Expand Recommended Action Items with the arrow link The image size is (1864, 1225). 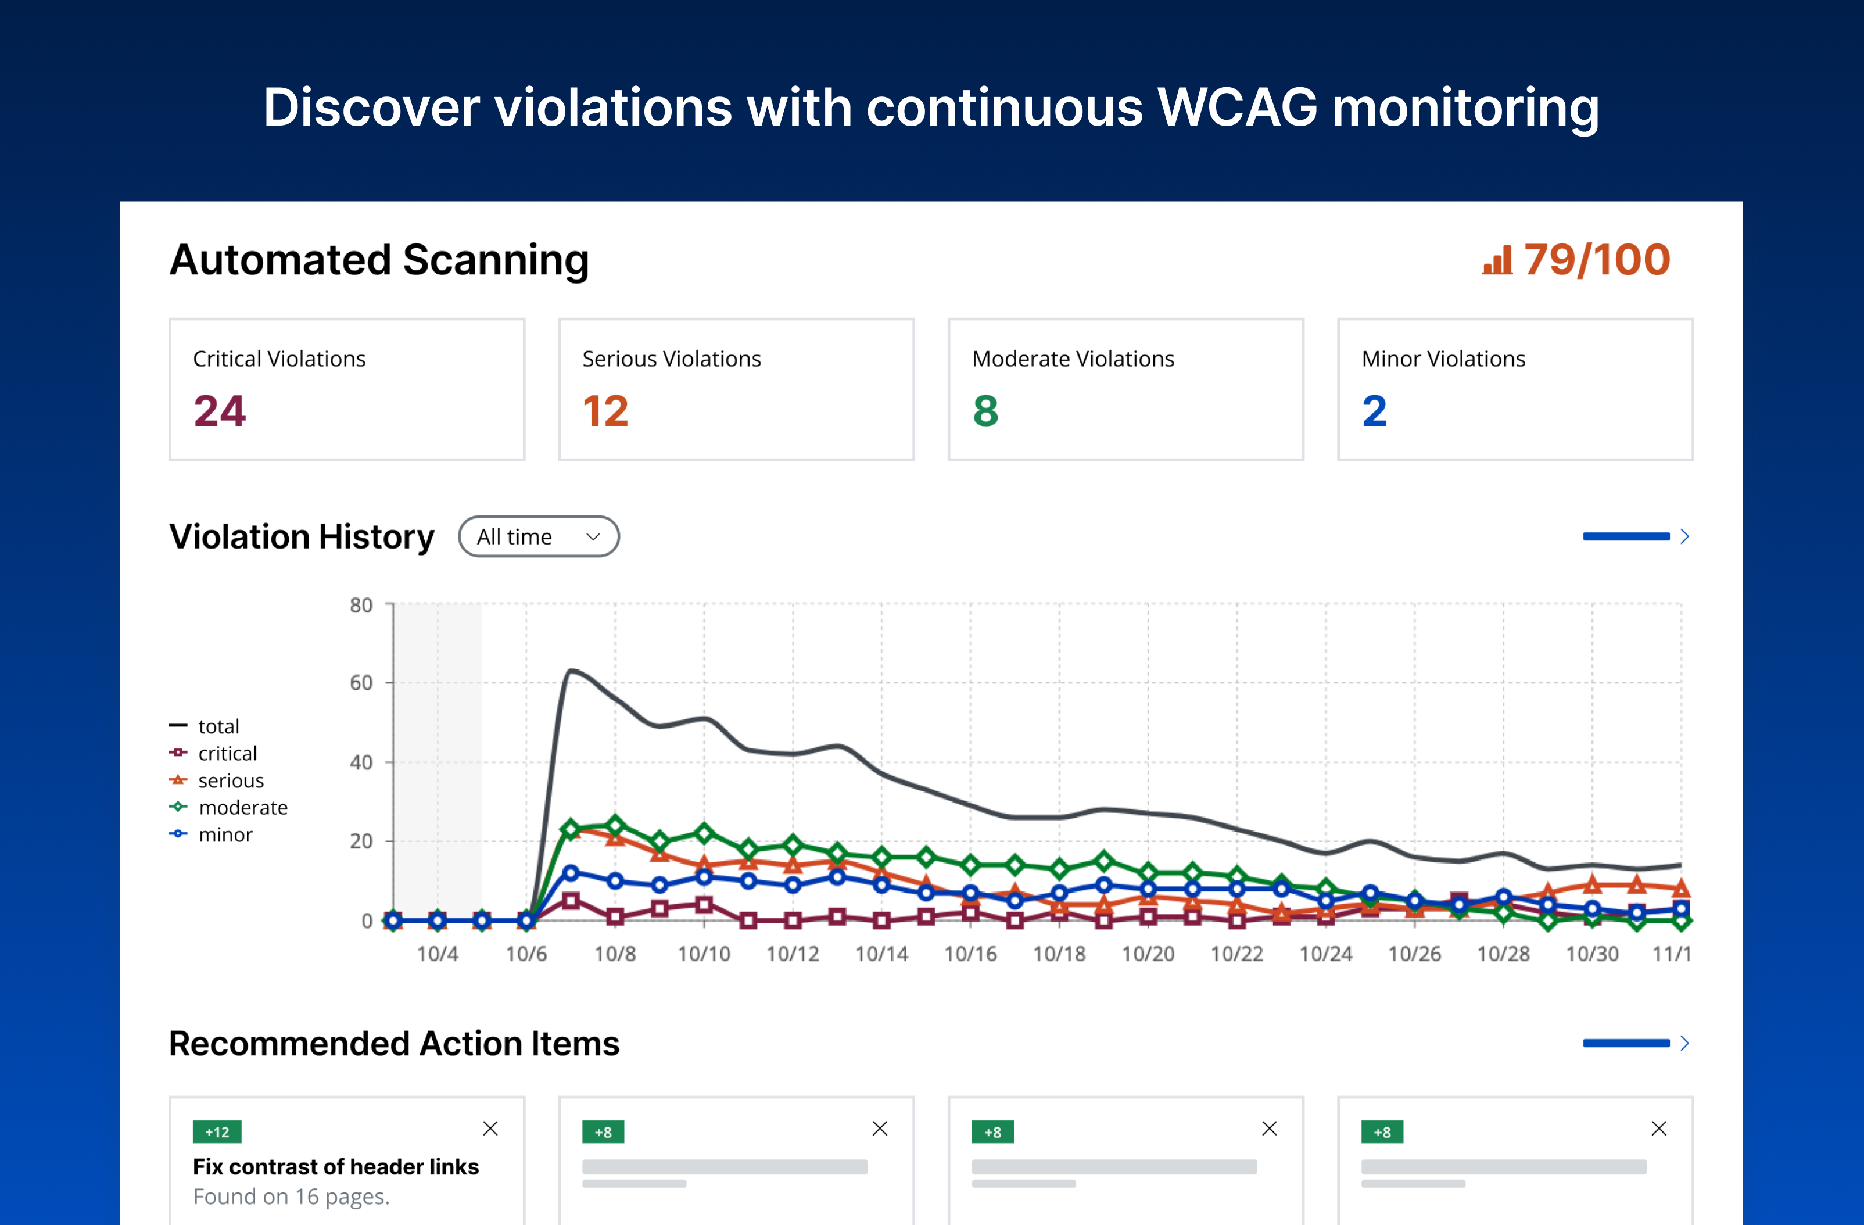point(1635,1043)
